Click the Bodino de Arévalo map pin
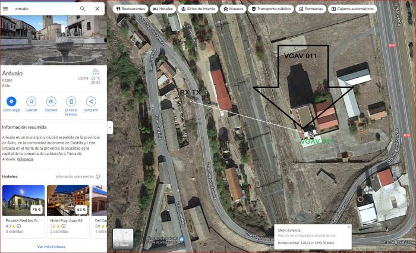This screenshot has width=416, height=253. tap(181, 239)
